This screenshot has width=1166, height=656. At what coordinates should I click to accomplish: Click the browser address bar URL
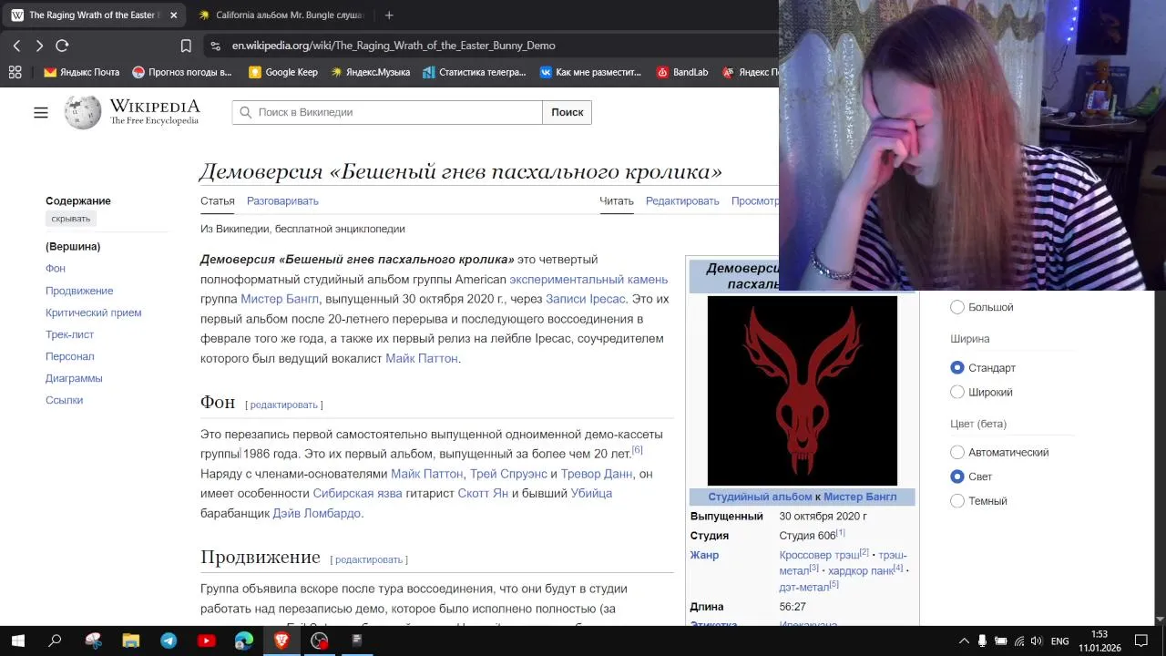click(394, 46)
